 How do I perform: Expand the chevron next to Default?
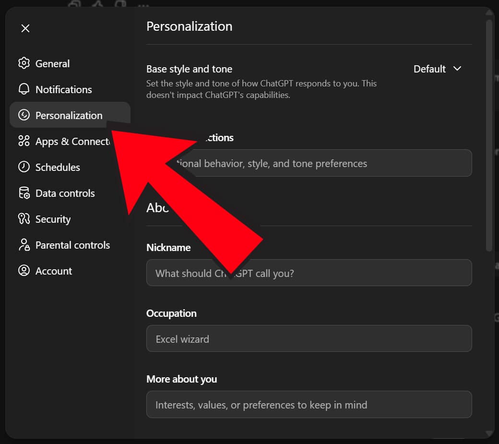point(457,69)
